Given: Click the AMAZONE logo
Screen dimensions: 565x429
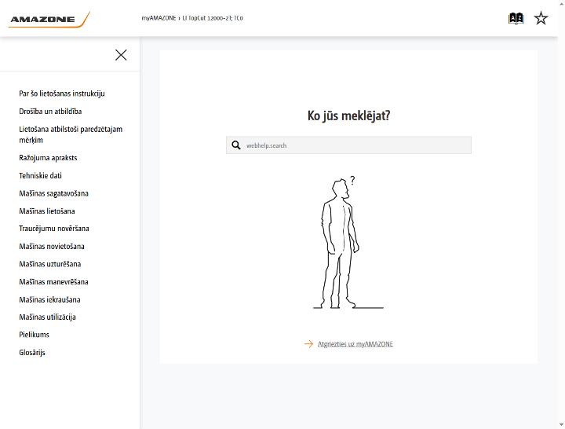Looking at the screenshot, I should point(49,20).
